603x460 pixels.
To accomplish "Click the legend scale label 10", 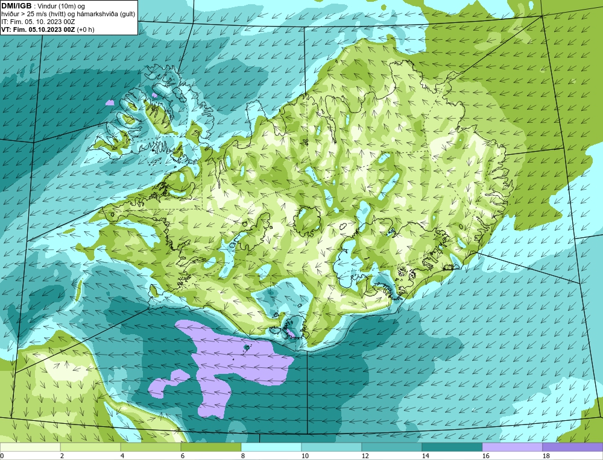I will pos(305,456).
